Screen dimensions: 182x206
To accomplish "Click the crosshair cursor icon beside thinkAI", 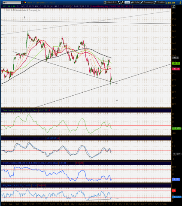I will [x=119, y=2].
